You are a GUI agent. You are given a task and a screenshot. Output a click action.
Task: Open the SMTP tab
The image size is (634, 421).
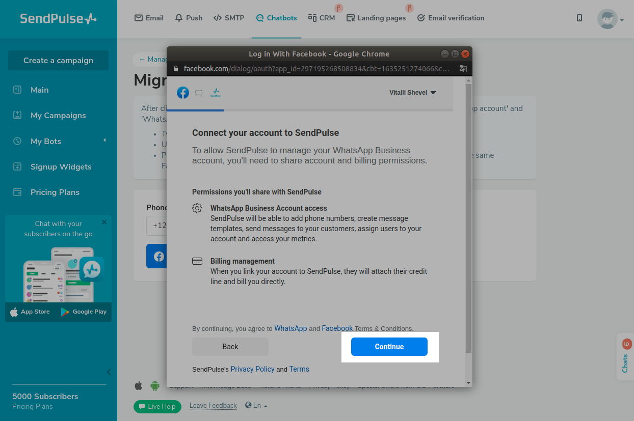pos(228,18)
